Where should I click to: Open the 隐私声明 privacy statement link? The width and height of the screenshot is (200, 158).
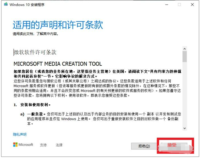point(20,134)
